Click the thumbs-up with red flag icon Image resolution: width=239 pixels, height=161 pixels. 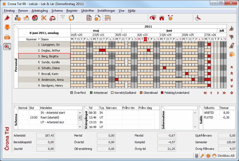coord(232,46)
